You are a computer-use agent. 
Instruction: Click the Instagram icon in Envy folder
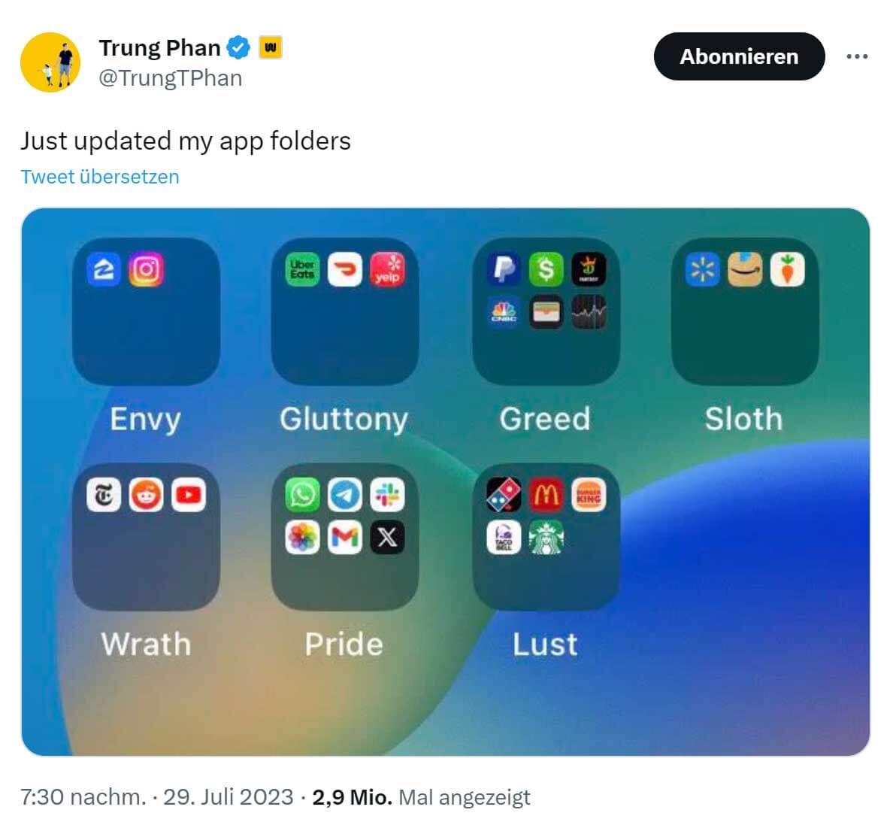tap(147, 269)
